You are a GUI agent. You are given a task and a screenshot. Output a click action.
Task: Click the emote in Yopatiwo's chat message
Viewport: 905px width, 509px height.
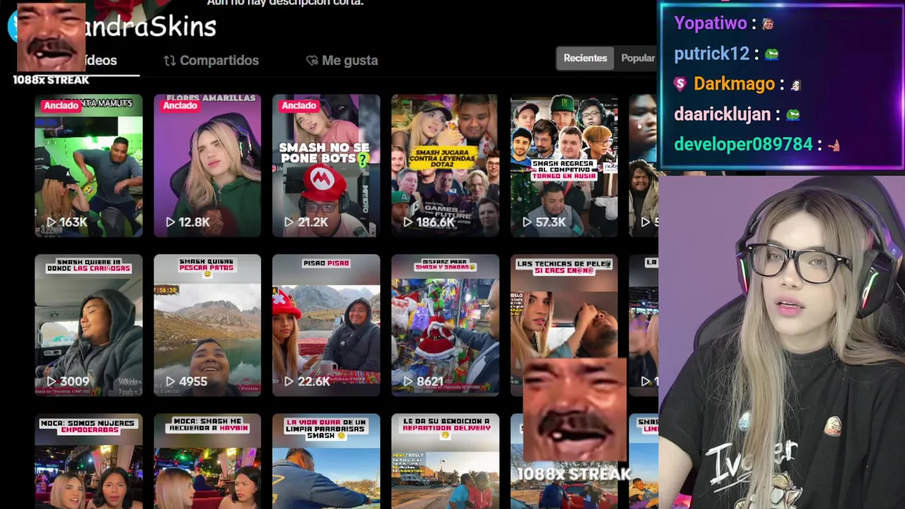click(768, 24)
